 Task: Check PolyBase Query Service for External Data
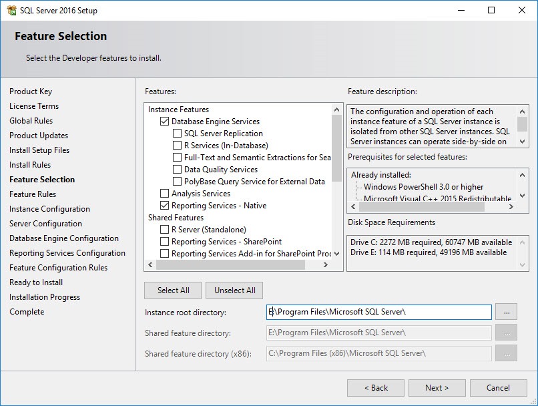pos(177,182)
